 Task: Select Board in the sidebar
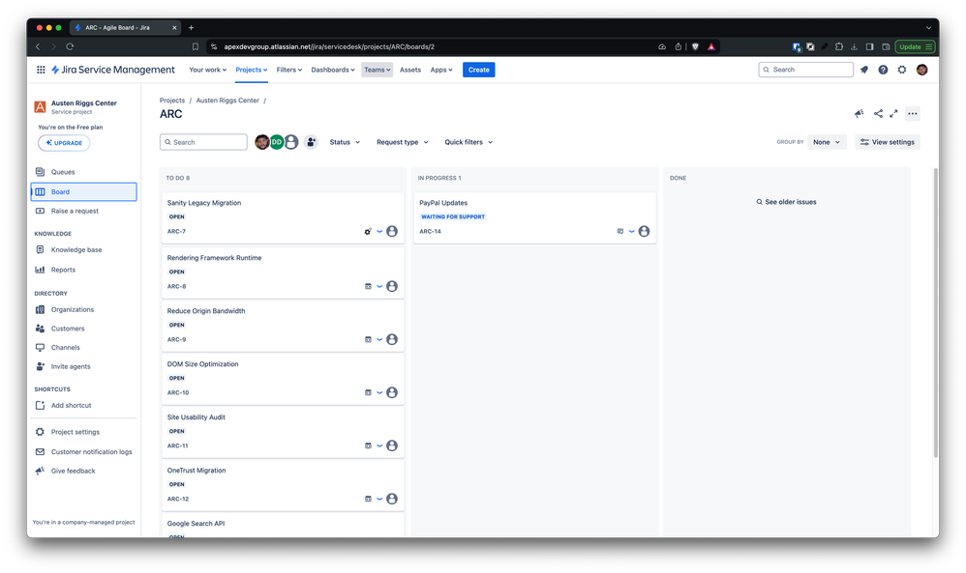[x=84, y=192]
